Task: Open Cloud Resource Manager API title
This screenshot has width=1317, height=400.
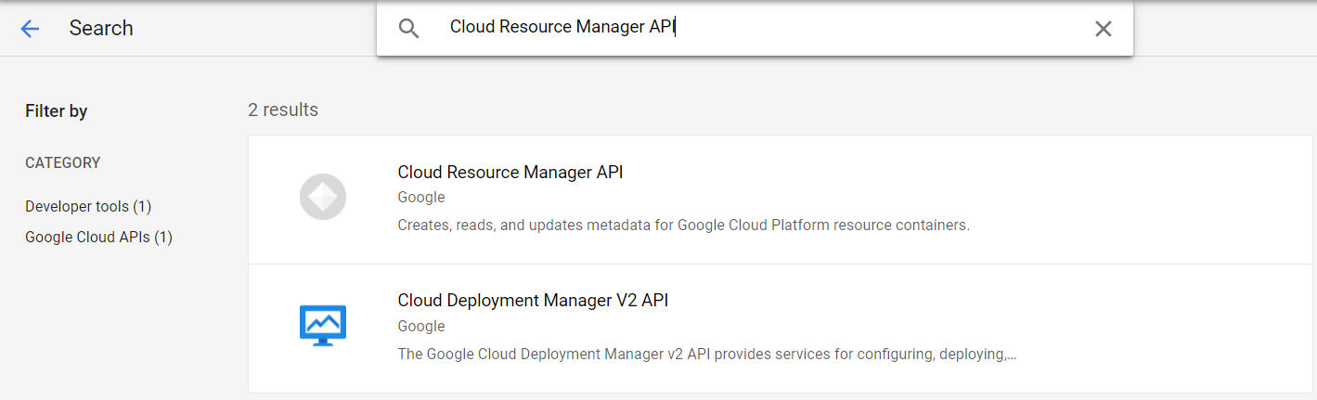Action: [510, 172]
